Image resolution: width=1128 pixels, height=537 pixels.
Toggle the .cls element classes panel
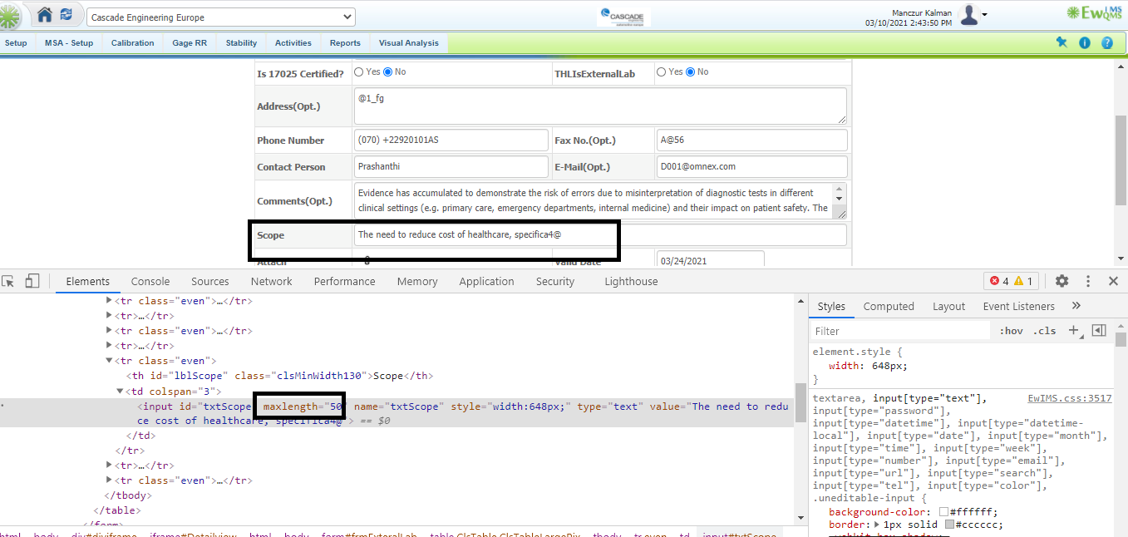[1044, 331]
